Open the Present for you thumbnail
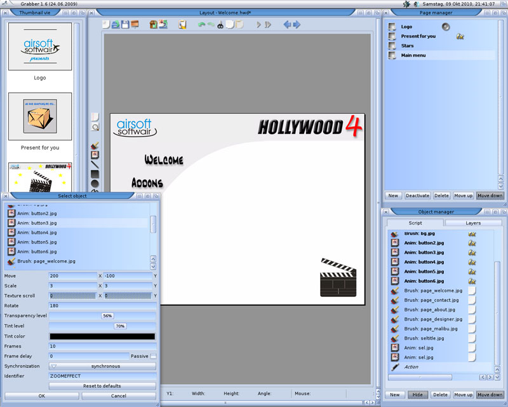Screen dimensions: 508x407 point(40,116)
